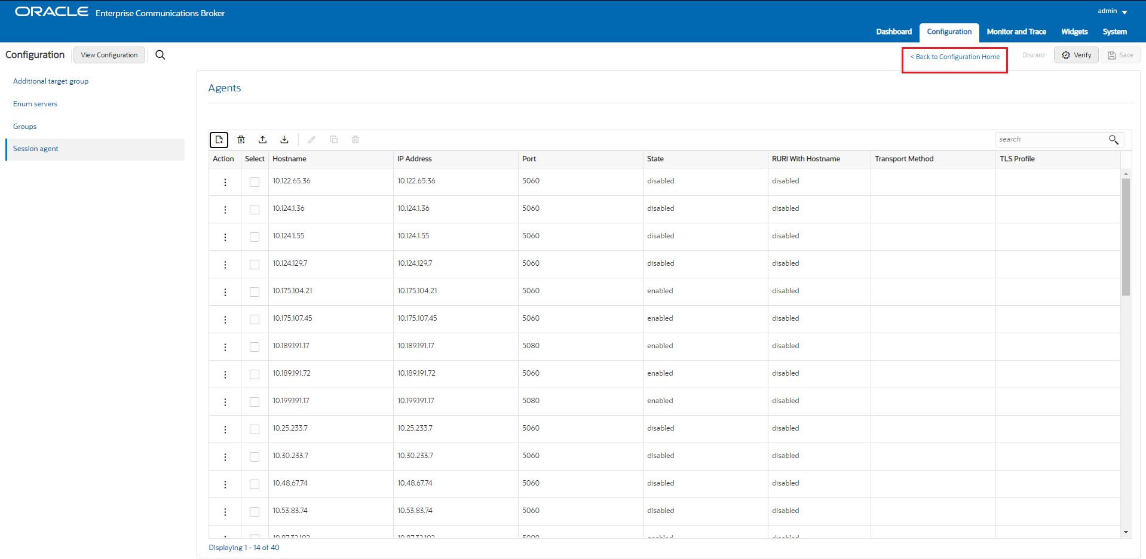Open the admin user dropdown

(x=1112, y=11)
